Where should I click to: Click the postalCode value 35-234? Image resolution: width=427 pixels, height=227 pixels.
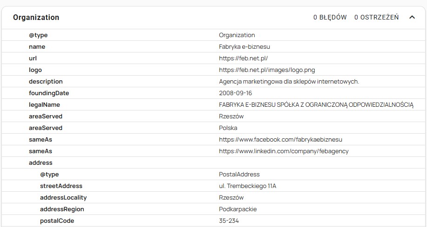coord(229,221)
